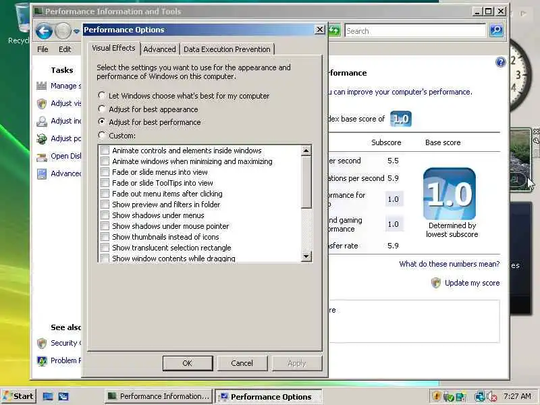Viewport: 540px width, 405px height.
Task: Click the Start button on the taskbar
Action: pos(18,396)
